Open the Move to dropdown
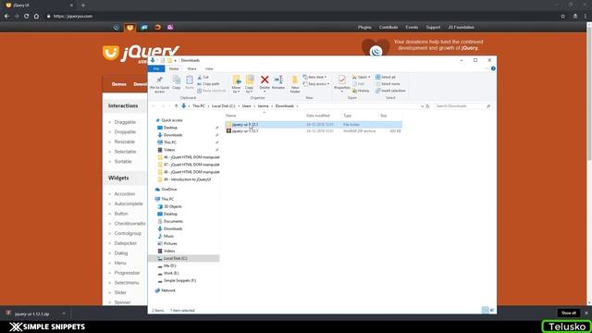Viewport: 592px width, 333px height. click(x=237, y=84)
